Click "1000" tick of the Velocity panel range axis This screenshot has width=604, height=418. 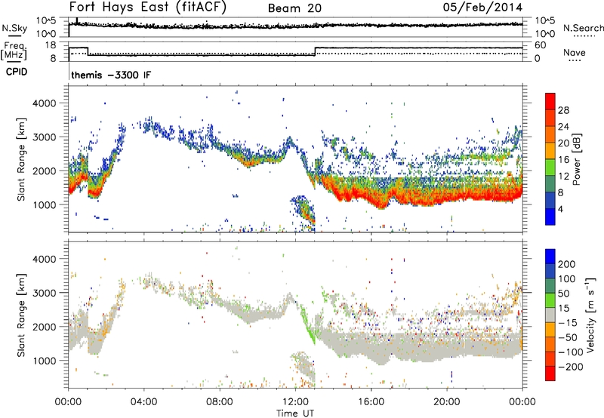[x=44, y=361]
